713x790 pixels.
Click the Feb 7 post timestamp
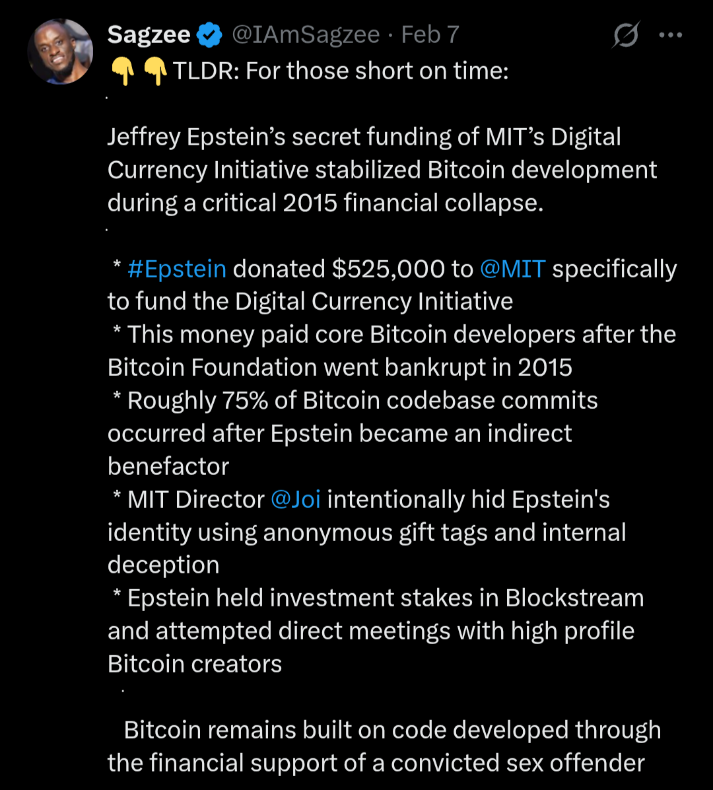(430, 35)
